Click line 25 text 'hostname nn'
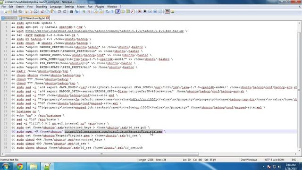The height and width of the screenshot is (170, 302). click(26, 111)
